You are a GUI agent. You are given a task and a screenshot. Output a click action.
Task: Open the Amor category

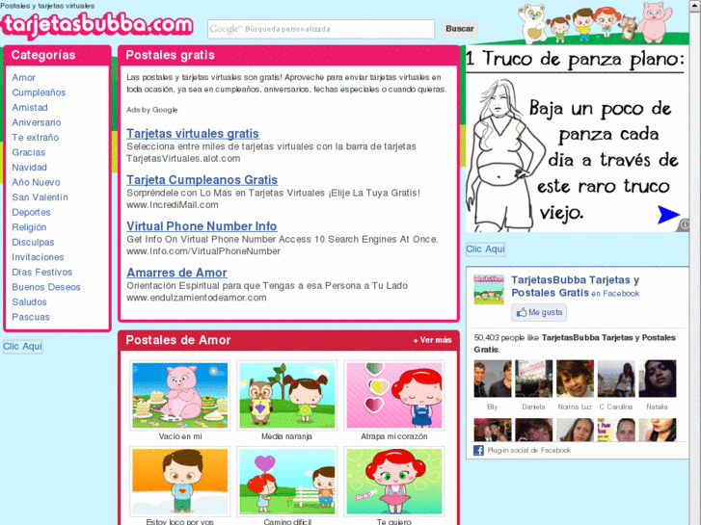click(24, 78)
